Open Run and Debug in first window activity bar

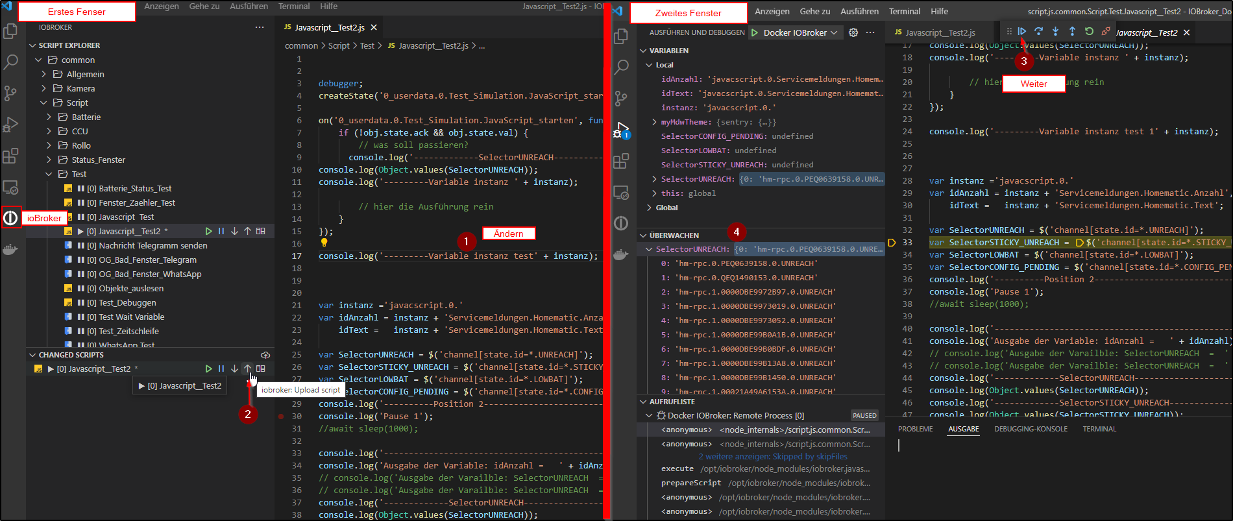point(10,124)
